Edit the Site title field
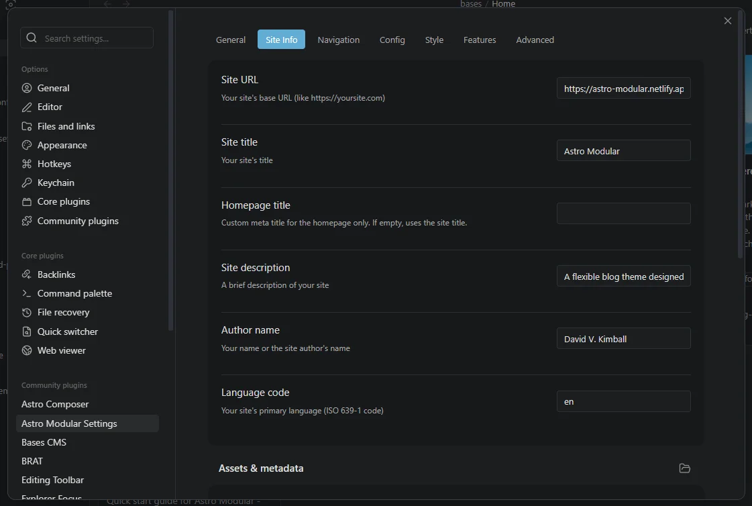 tap(623, 150)
